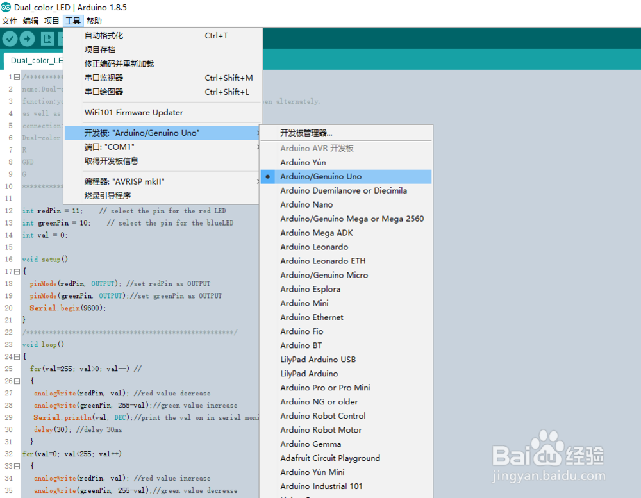This screenshot has height=498, width=641.
Task: Select Arduino Fio board
Action: click(x=346, y=331)
